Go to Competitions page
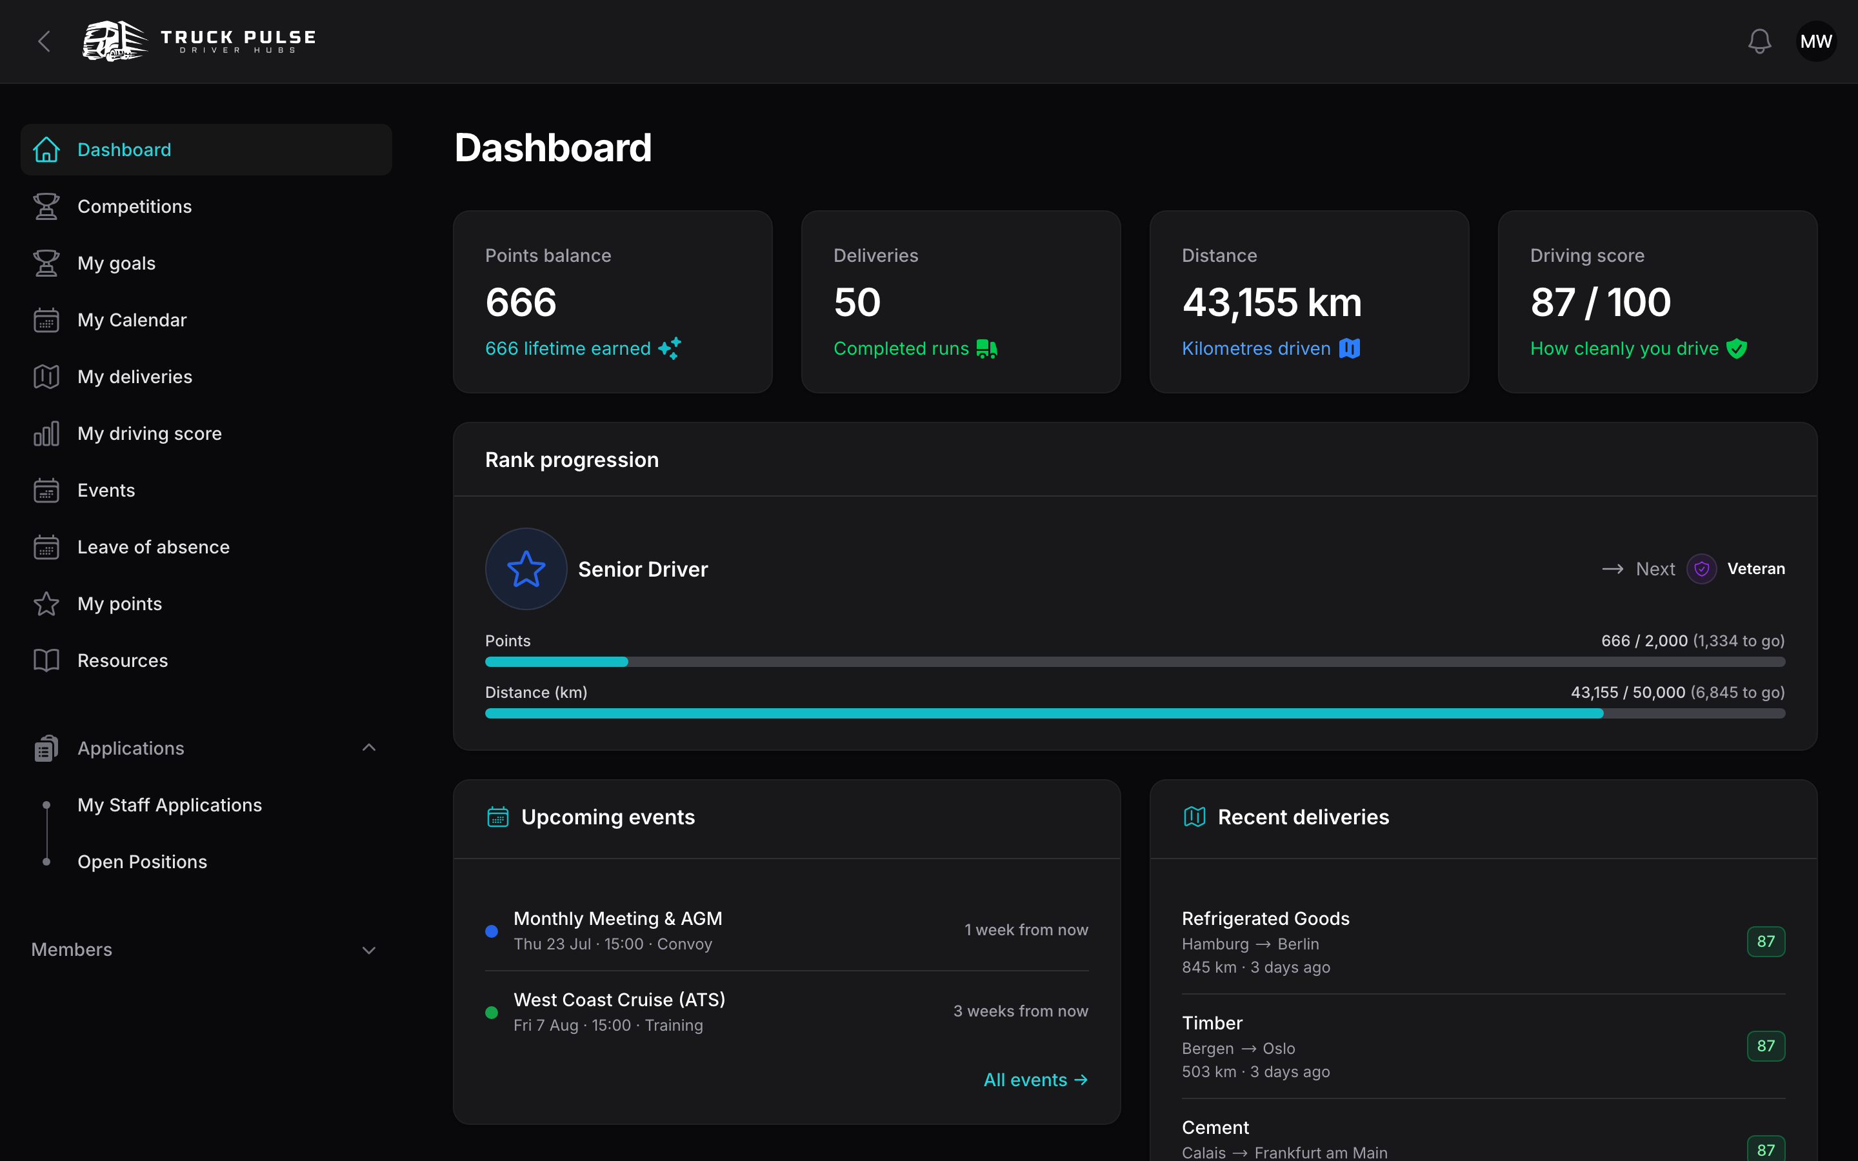 pos(206,206)
